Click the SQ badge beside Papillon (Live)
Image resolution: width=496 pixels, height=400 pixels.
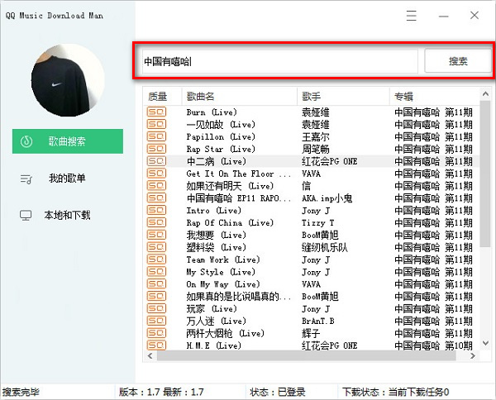point(156,136)
